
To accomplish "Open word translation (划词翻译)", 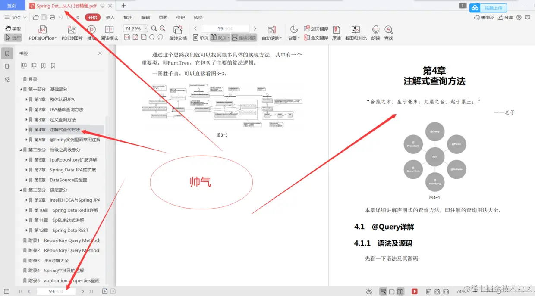I will 316,29.
